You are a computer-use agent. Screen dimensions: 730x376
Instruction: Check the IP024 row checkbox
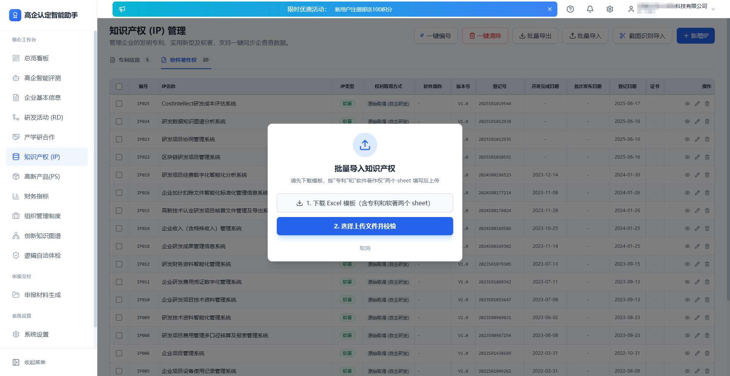pos(119,121)
